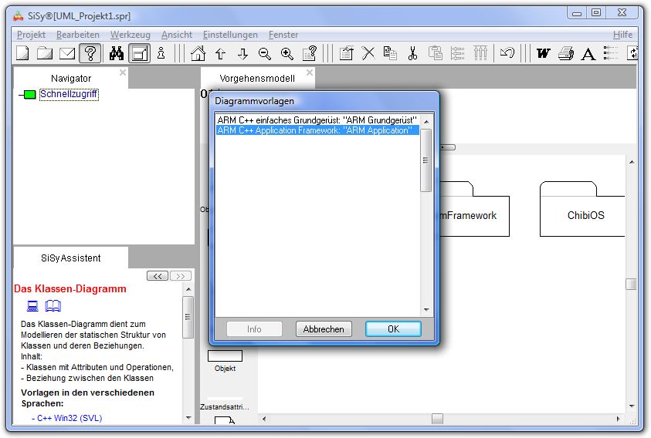This screenshot has height=438, width=651.
Task: Click the template list scroll down arrow
Action: tap(426, 310)
